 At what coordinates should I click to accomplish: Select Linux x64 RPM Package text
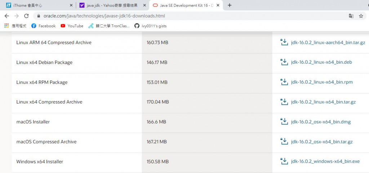[42, 82]
